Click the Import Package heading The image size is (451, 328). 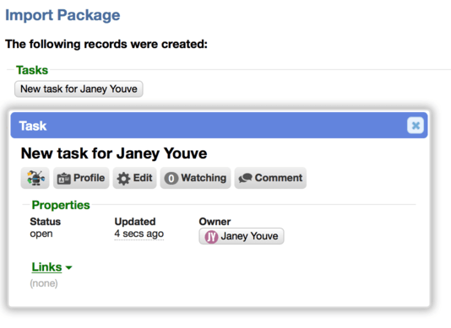coord(62,15)
